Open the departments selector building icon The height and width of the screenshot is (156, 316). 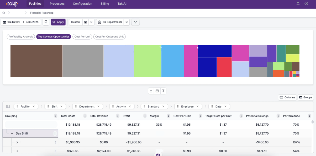[99, 22]
